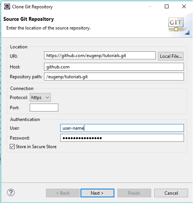Screen dimensions: 193x203
Task: Click the Eclipse icon in title bar
Action: (x=7, y=6)
